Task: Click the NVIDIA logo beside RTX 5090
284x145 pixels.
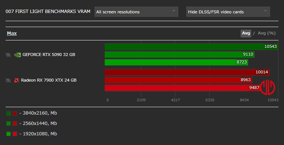Action: [x=17, y=55]
